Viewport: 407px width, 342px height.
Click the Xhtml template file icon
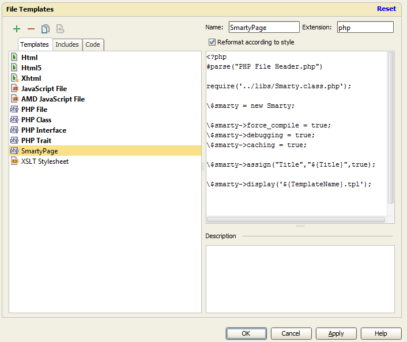click(x=14, y=78)
